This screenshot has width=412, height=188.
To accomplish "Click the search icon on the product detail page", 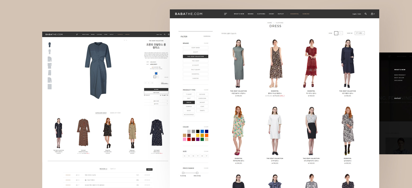I will click(x=165, y=34).
